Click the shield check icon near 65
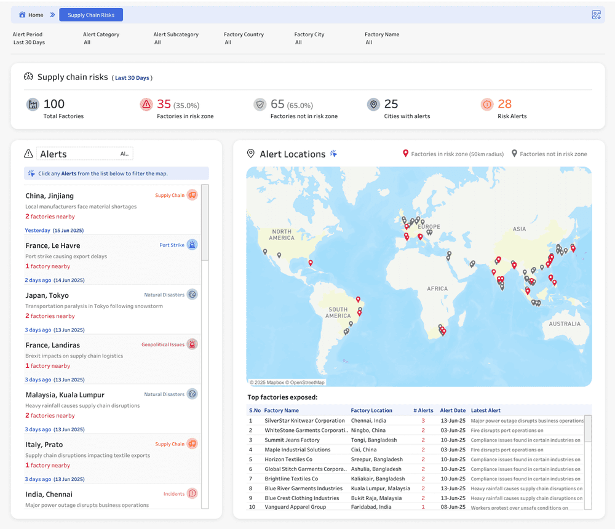 (x=260, y=105)
